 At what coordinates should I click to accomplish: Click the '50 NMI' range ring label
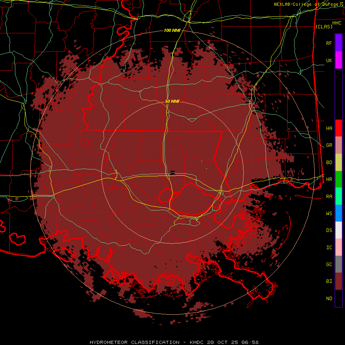(172, 101)
